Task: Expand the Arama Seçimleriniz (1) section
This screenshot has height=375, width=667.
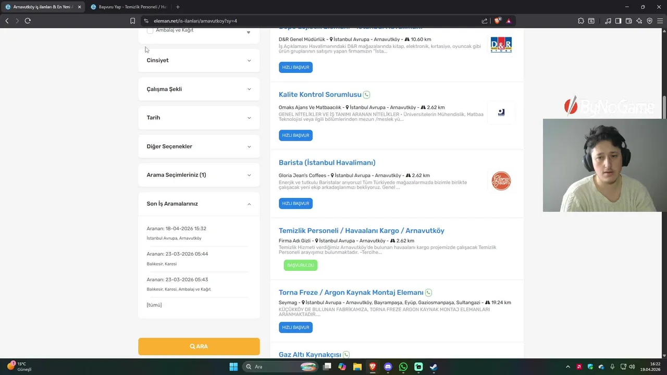Action: tap(199, 175)
